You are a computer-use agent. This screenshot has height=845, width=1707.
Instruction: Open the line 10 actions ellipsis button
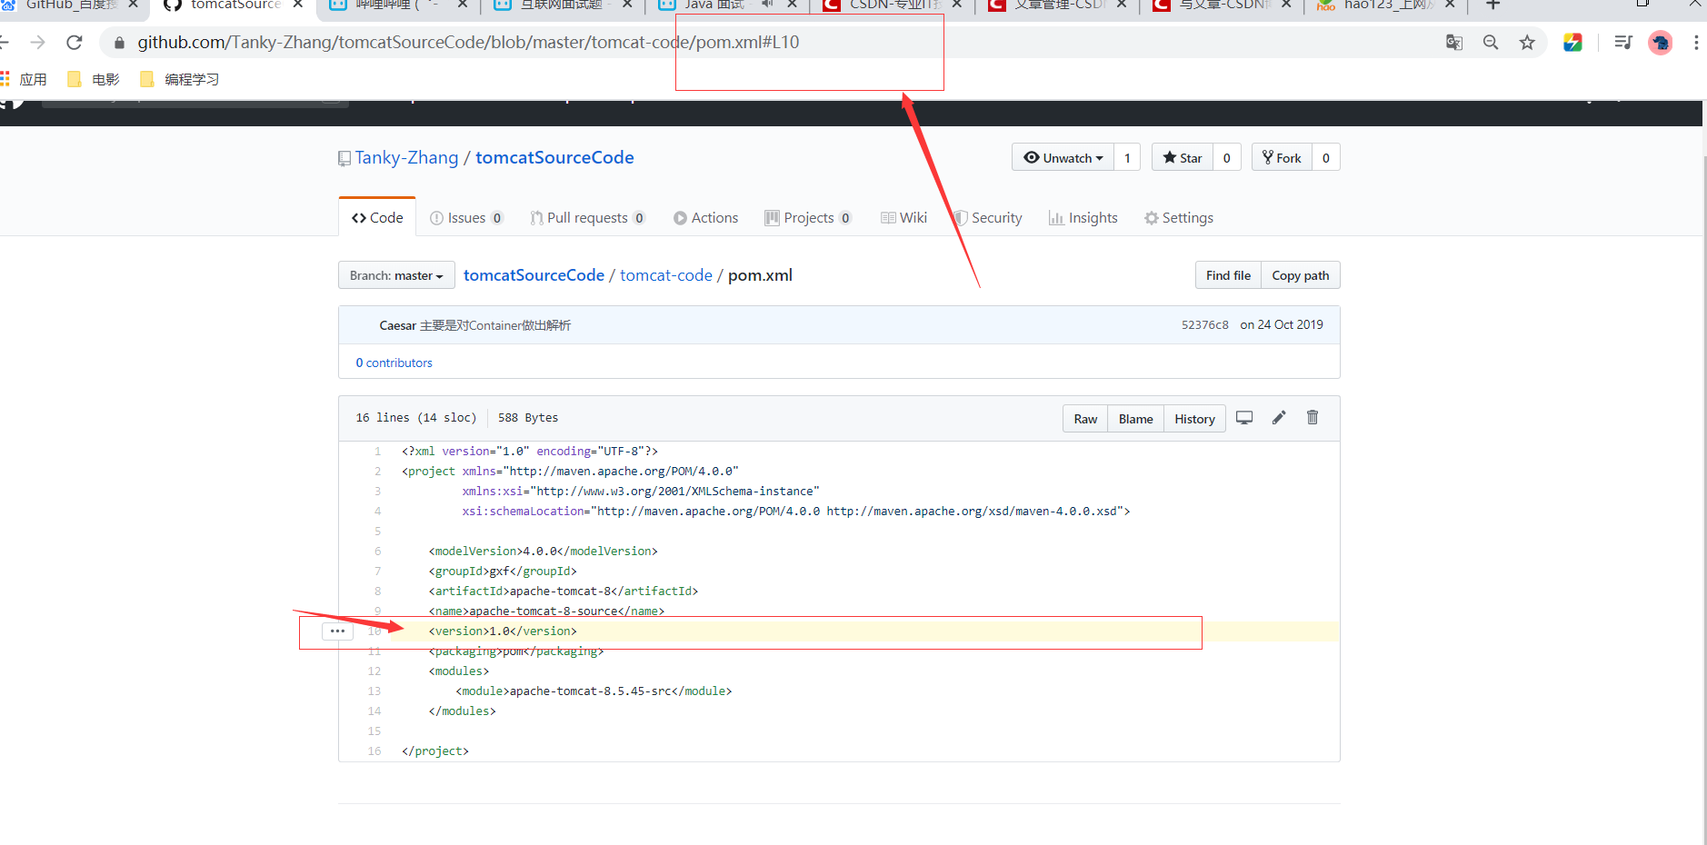337,631
